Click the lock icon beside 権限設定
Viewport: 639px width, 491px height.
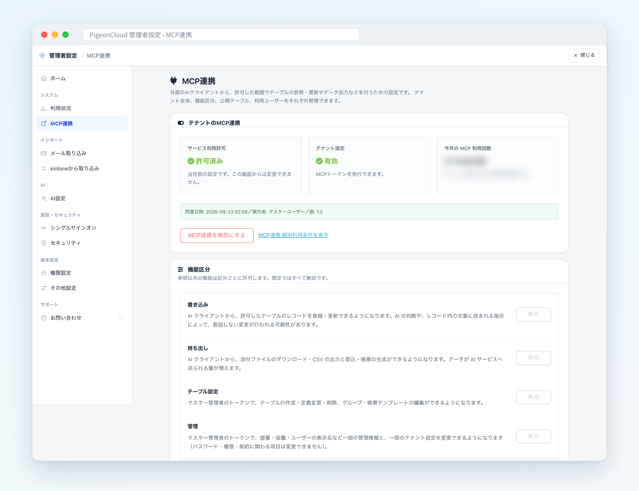point(44,273)
